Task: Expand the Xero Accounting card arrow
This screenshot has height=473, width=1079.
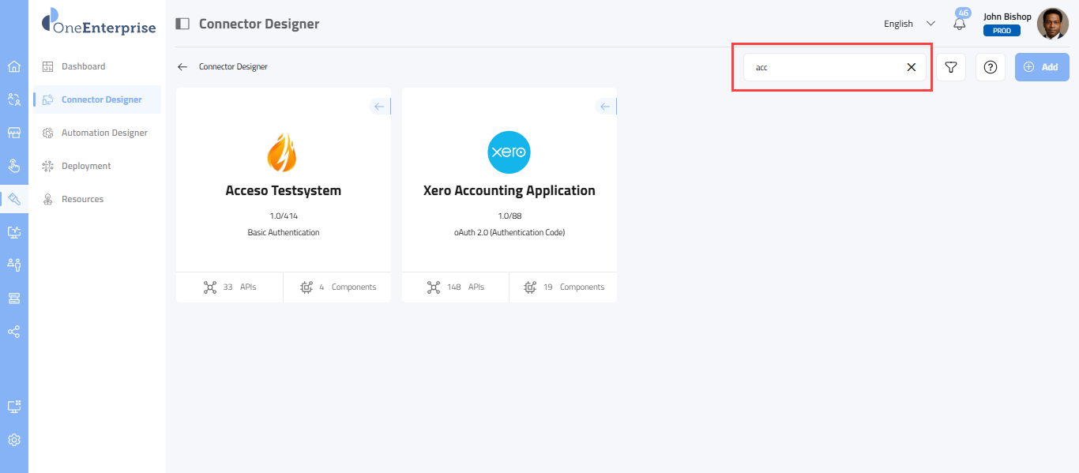Action: [x=605, y=107]
